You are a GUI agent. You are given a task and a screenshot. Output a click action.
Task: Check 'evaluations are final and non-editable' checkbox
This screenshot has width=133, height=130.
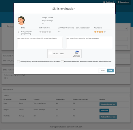pos(62,62)
